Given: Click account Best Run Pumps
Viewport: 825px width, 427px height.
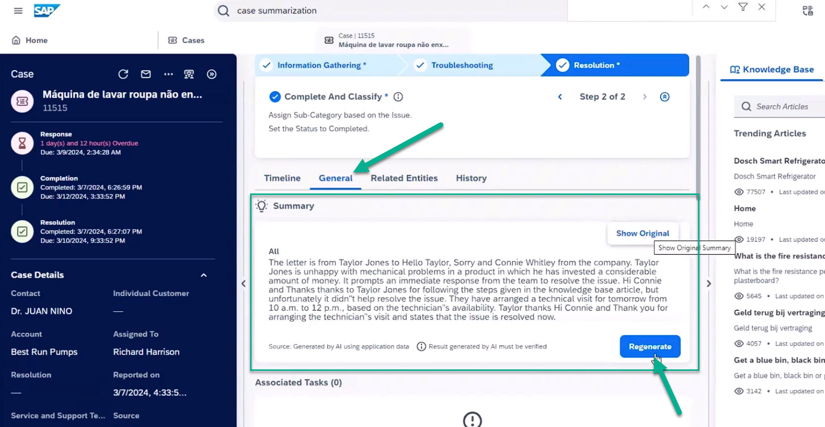Looking at the screenshot, I should pos(44,352).
